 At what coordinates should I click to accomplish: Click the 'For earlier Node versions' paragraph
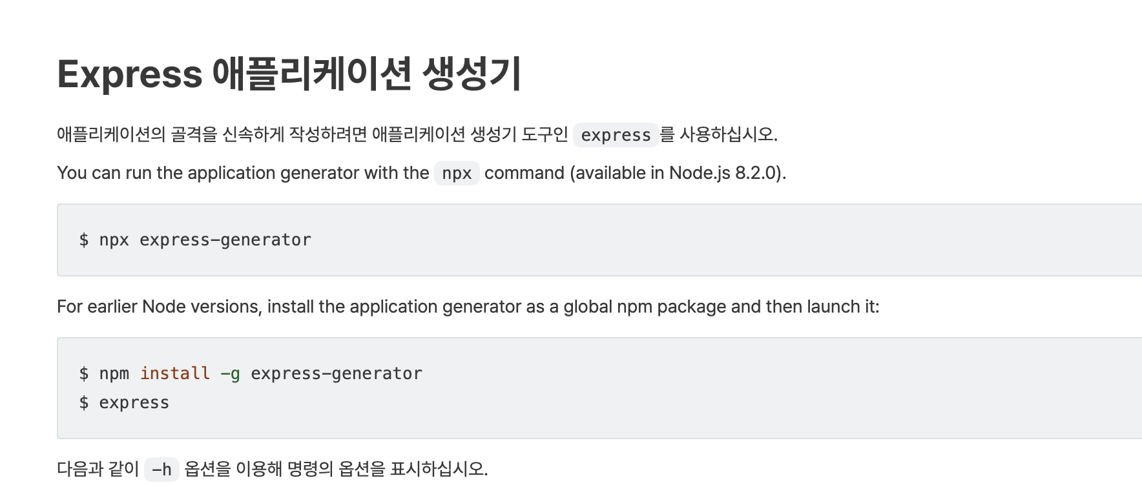(468, 307)
